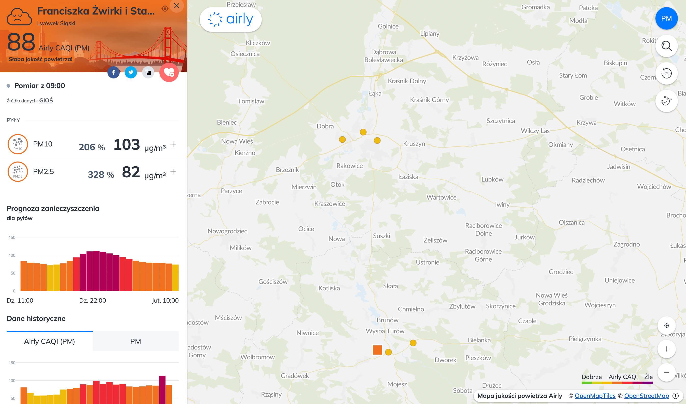The height and width of the screenshot is (404, 686).
Task: Select the yellow sensor marker west of Kruszyn
Action: [x=377, y=140]
